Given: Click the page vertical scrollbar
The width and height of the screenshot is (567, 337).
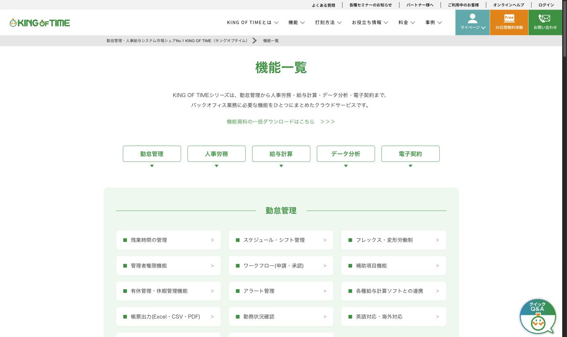Looking at the screenshot, I should point(565,28).
